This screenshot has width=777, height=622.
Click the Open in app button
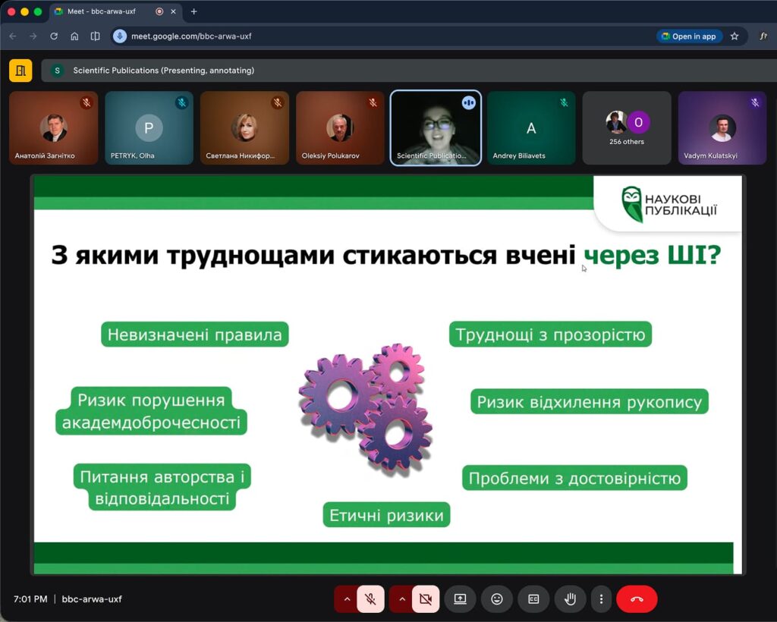click(x=688, y=36)
